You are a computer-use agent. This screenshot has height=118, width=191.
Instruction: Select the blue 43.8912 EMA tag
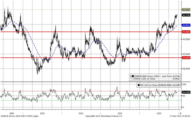pos(186,25)
